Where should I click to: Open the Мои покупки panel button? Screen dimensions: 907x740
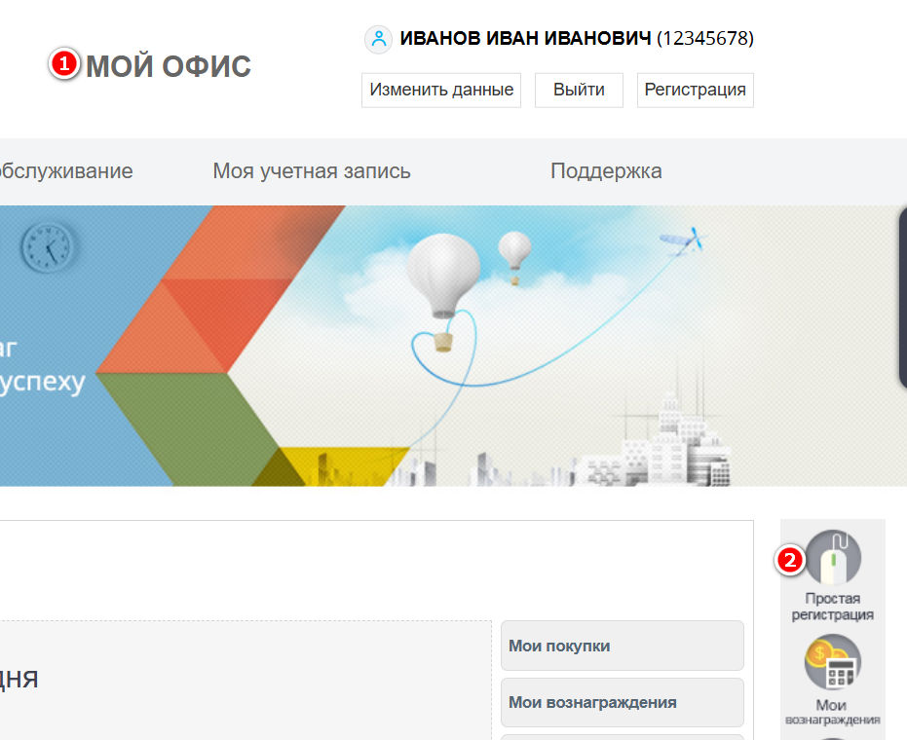(622, 646)
